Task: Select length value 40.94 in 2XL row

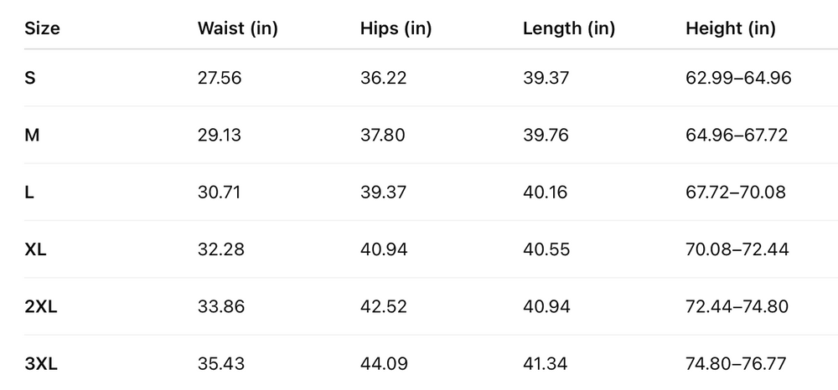Action: (546, 306)
